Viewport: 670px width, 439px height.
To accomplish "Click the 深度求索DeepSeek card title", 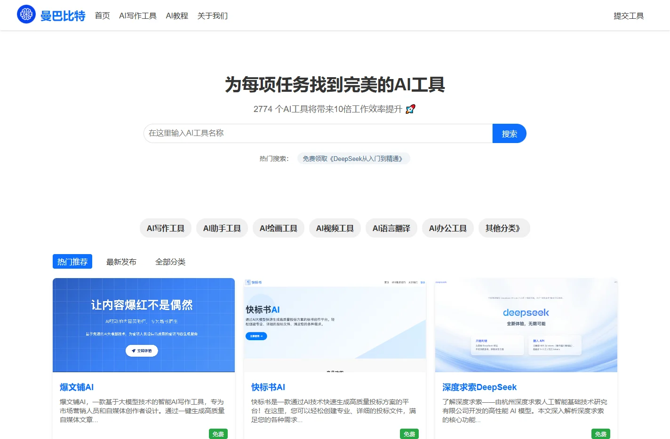I will 479,387.
